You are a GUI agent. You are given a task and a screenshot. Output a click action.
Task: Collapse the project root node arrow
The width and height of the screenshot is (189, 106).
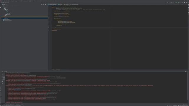click(x=2, y=6)
